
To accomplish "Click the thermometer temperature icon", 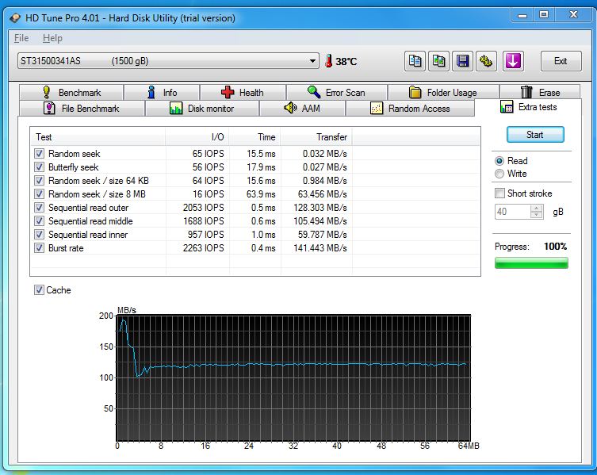I will pyautogui.click(x=328, y=61).
